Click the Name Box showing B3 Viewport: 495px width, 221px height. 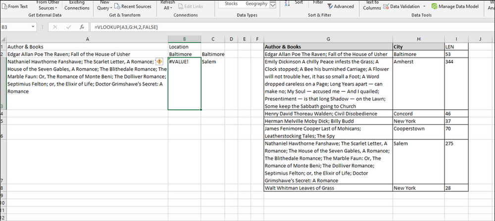[16, 27]
